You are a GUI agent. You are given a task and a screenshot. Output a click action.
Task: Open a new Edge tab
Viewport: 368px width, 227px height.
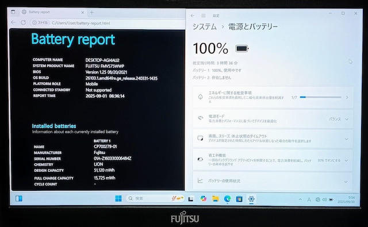92,13
